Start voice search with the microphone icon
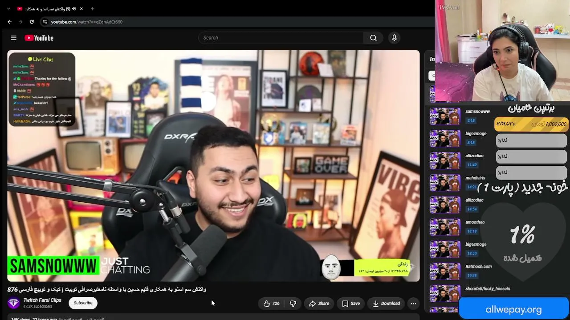The width and height of the screenshot is (570, 320). point(394,38)
